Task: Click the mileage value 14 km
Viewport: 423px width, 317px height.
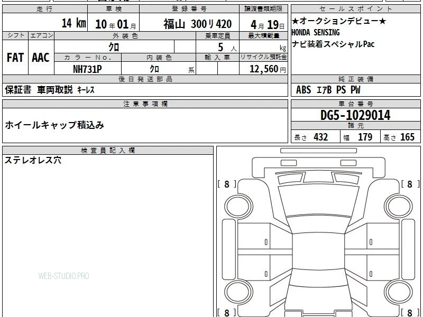Action: pos(74,23)
